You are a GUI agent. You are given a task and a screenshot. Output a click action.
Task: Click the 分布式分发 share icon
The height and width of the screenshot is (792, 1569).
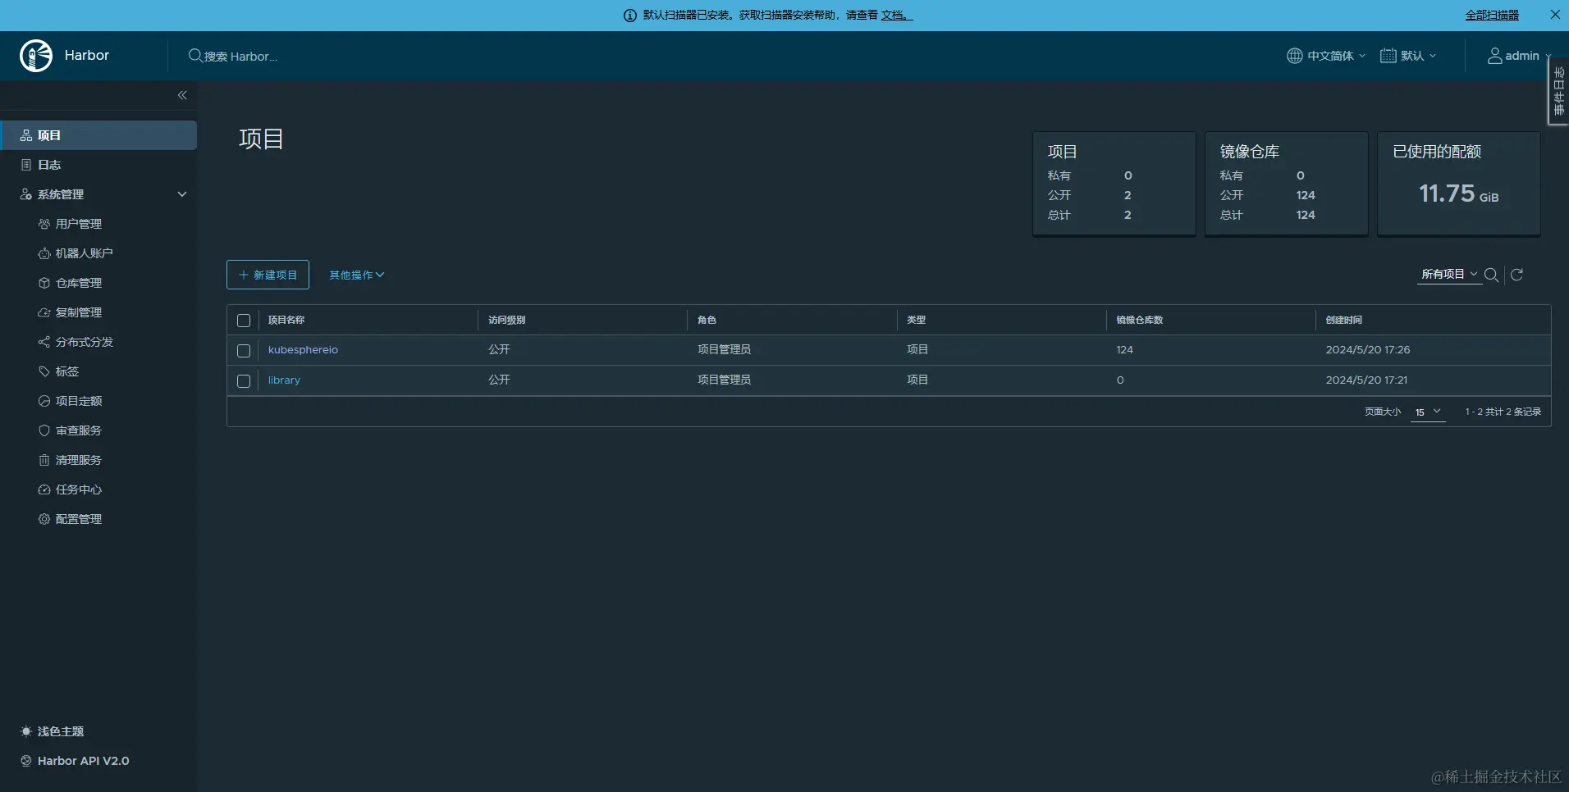click(x=44, y=342)
